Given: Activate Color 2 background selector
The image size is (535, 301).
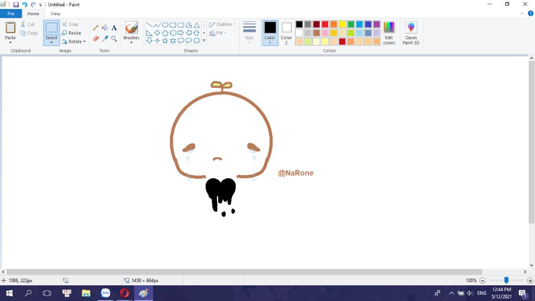Looking at the screenshot, I should click(286, 33).
